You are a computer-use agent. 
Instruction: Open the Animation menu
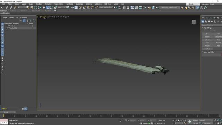[48, 4]
